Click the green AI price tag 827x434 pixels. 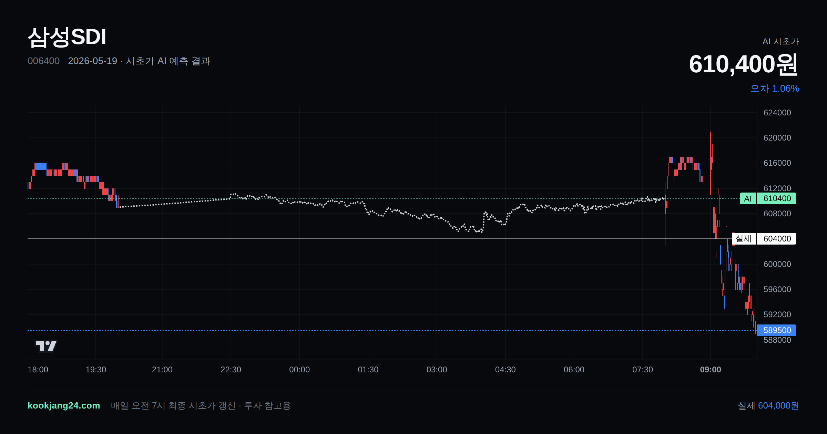pos(768,198)
